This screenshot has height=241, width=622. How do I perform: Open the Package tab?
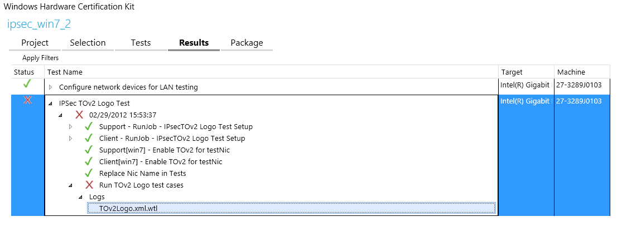(x=247, y=43)
